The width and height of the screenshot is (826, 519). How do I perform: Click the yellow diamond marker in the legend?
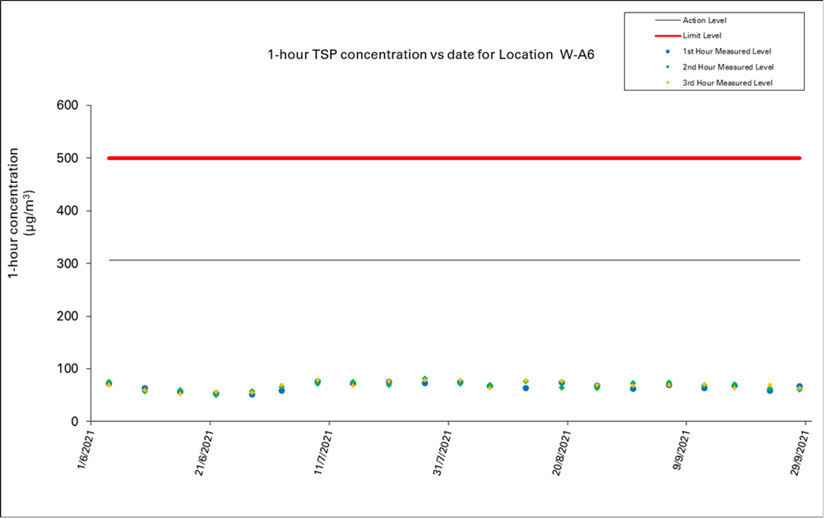click(668, 83)
